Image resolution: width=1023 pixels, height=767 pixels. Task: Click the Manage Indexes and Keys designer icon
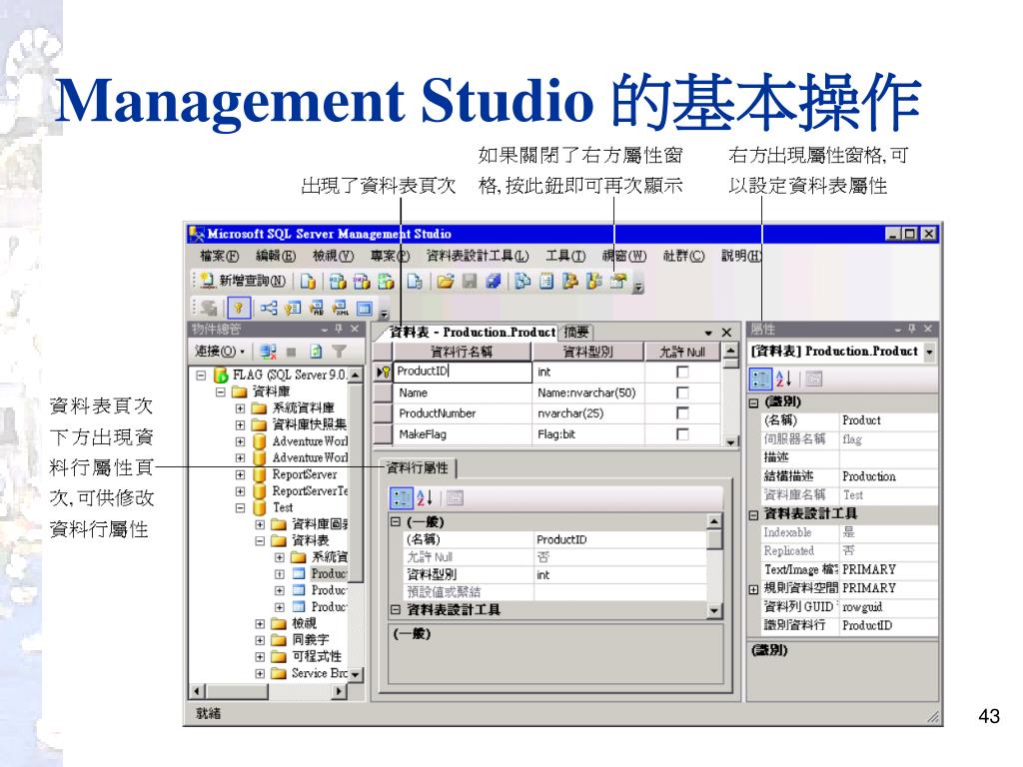click(x=293, y=308)
